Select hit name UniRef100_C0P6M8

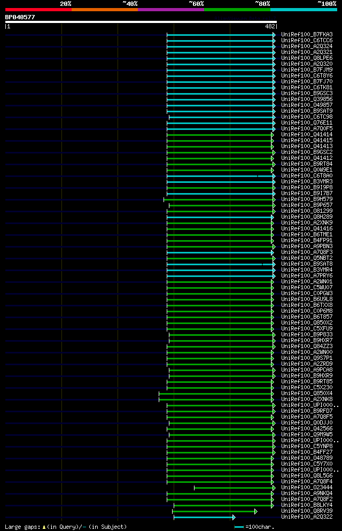(307, 311)
